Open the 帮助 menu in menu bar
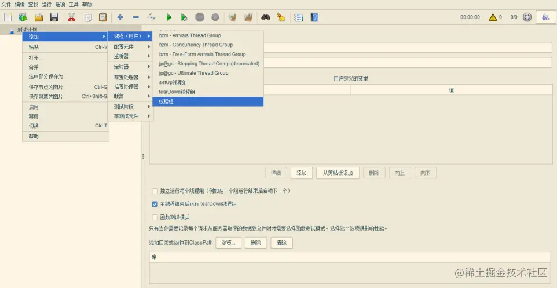The width and height of the screenshot is (557, 288). (87, 5)
